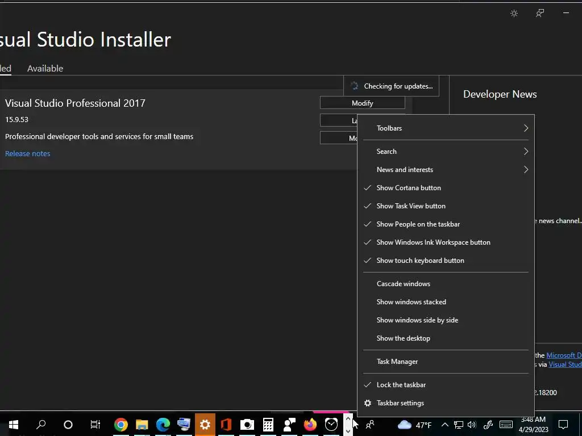
Task: Open the Camera app from the taskbar
Action: (x=247, y=424)
